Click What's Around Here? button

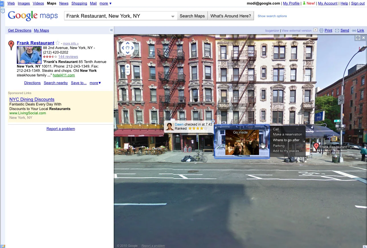click(231, 16)
